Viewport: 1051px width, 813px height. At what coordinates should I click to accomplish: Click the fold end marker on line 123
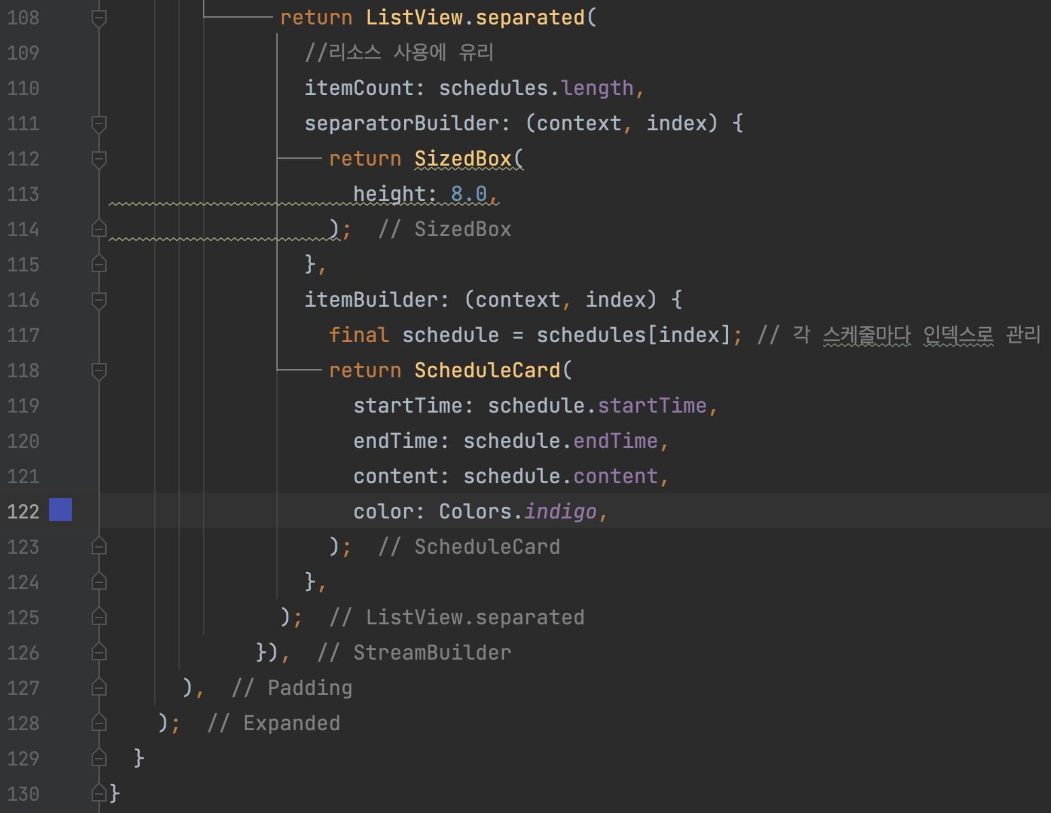tap(99, 546)
